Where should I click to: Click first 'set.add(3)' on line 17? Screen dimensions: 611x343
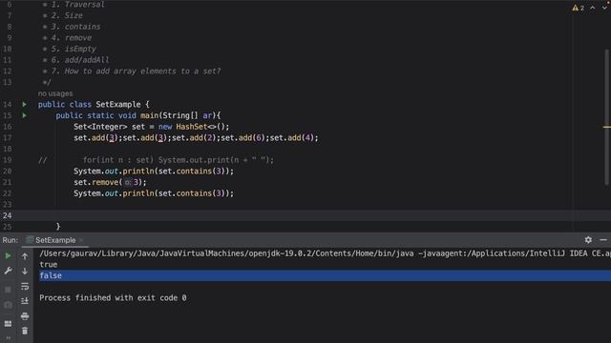[95, 138]
